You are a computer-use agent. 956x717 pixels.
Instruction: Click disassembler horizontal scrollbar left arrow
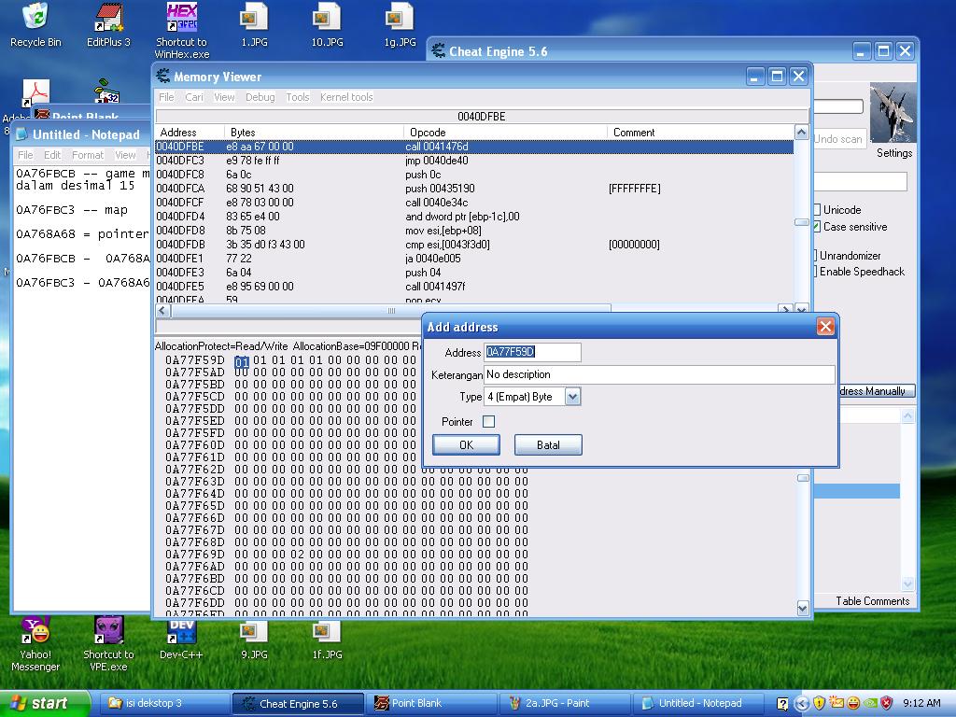(x=162, y=310)
